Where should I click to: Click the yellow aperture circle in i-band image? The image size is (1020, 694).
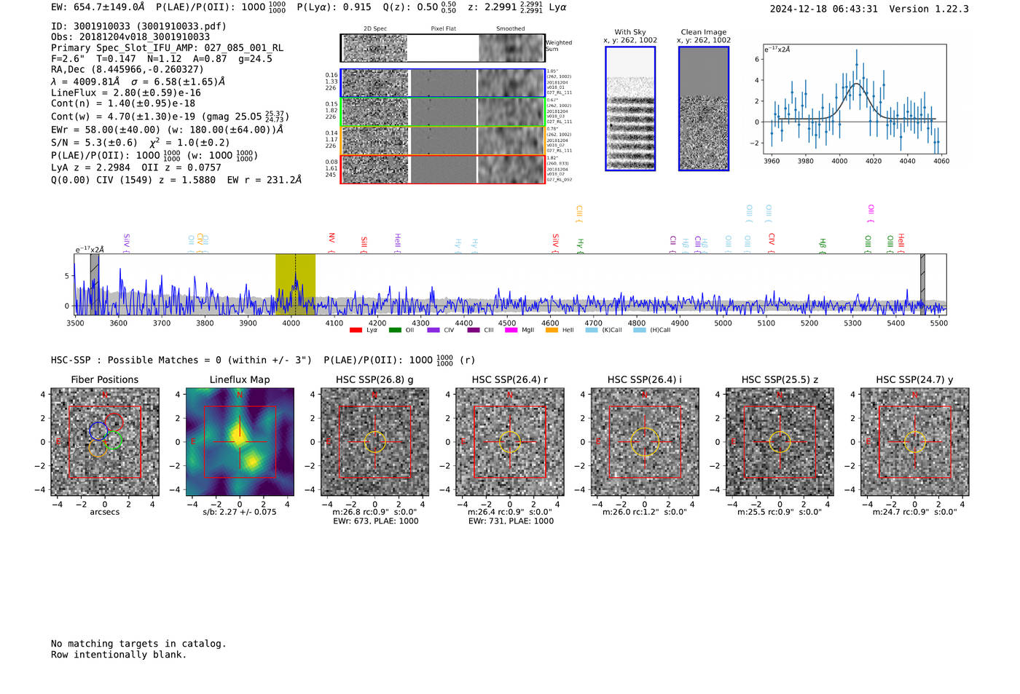[x=645, y=442]
